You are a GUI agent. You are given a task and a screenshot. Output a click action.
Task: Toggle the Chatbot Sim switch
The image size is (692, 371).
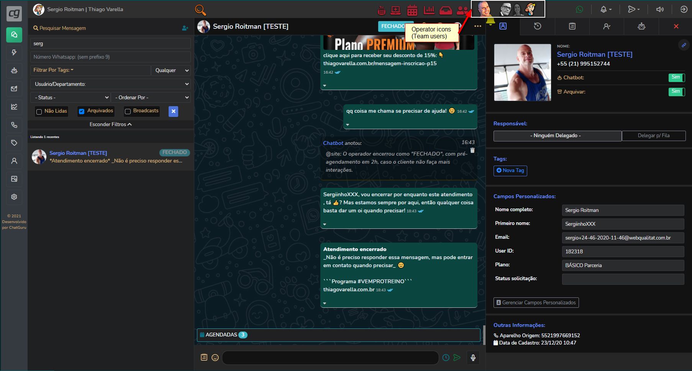pyautogui.click(x=677, y=78)
